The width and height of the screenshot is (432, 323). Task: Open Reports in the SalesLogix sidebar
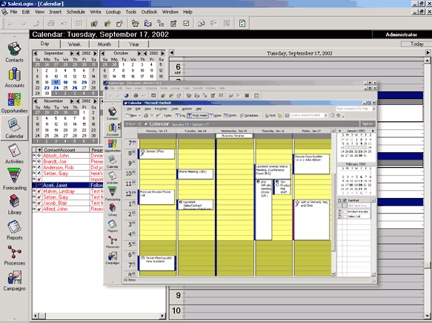tap(14, 231)
